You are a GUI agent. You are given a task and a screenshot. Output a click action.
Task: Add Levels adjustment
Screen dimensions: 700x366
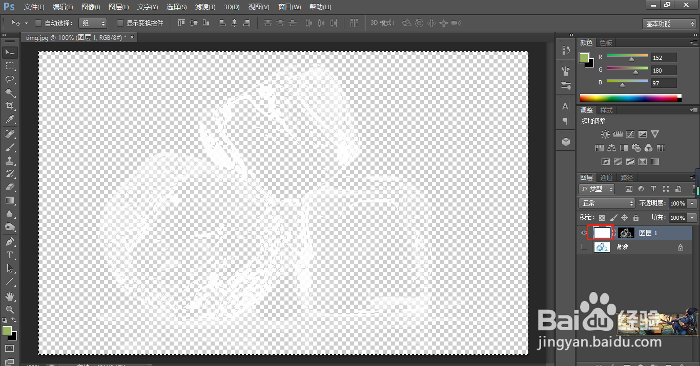click(617, 134)
